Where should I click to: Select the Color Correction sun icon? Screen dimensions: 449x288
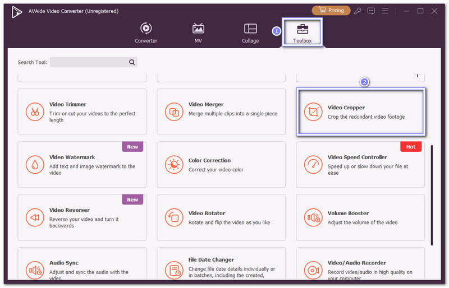[174, 165]
